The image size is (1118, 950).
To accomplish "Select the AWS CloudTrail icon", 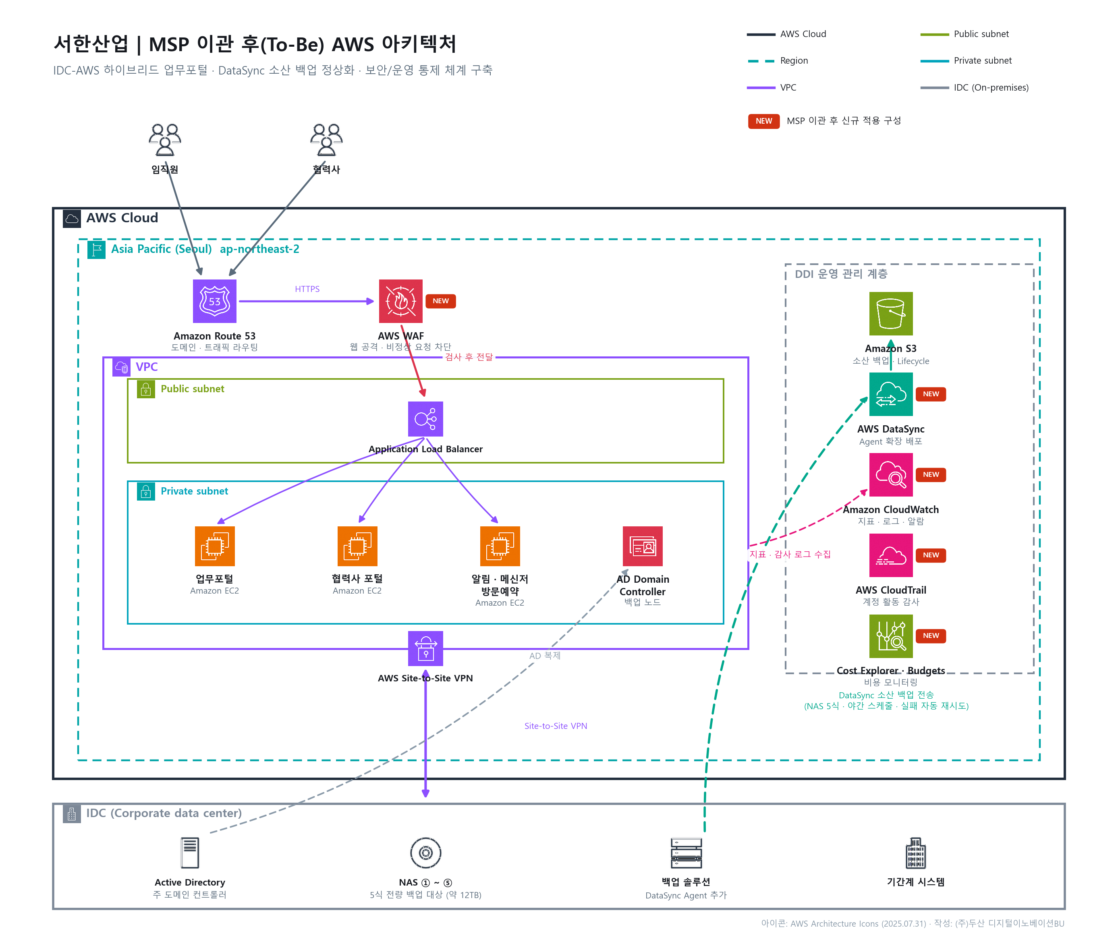I will (x=891, y=555).
